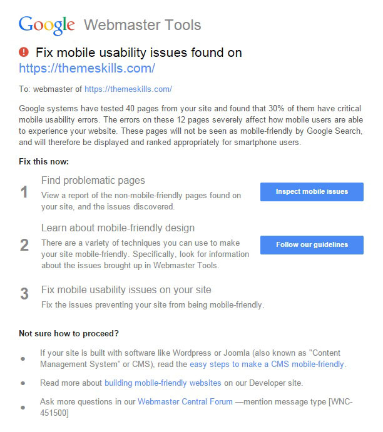383x432 pixels.
Task: Click the Learn about mobile-friendly design heading
Action: 118,228
